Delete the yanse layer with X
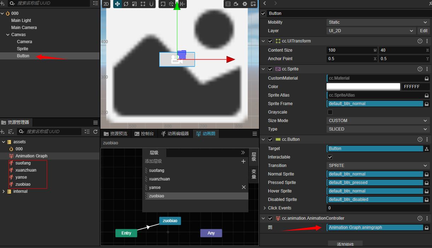This screenshot has width=432, height=248. pos(243,187)
